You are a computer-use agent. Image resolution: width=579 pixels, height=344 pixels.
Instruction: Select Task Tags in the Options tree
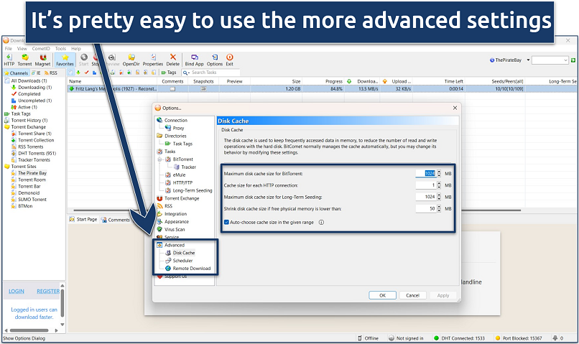click(182, 144)
